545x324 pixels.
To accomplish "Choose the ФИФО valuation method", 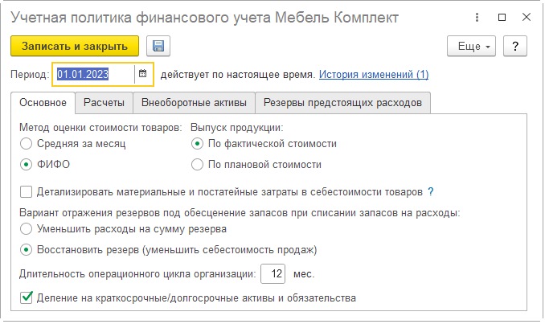I will (27, 165).
